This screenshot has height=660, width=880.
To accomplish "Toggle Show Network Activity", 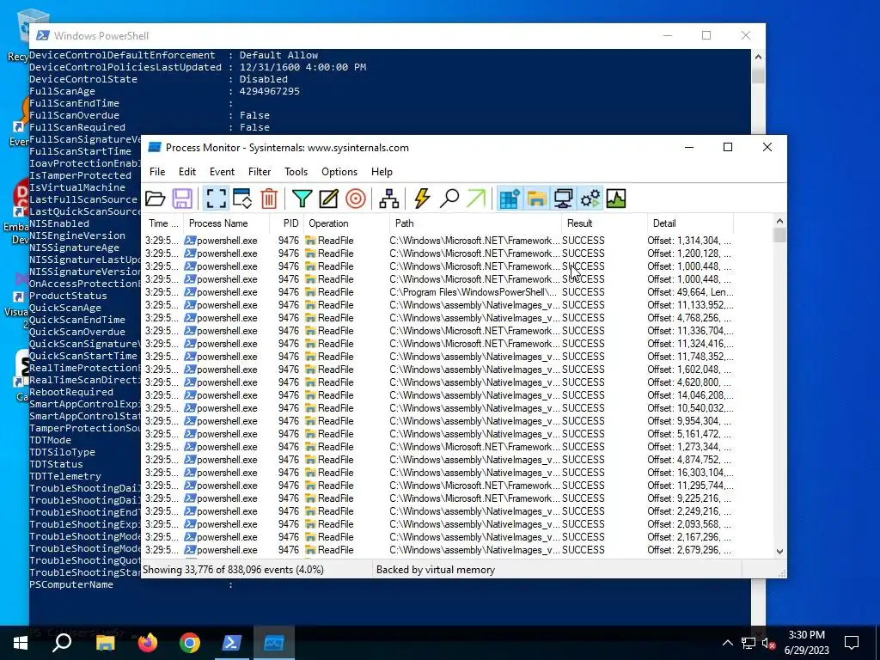I will (x=563, y=199).
